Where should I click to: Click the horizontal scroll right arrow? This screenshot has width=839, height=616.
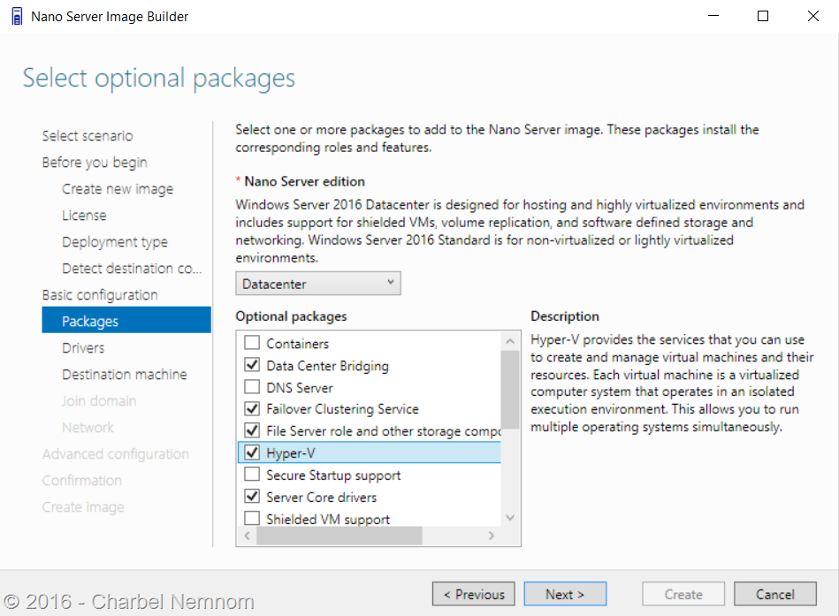(492, 536)
